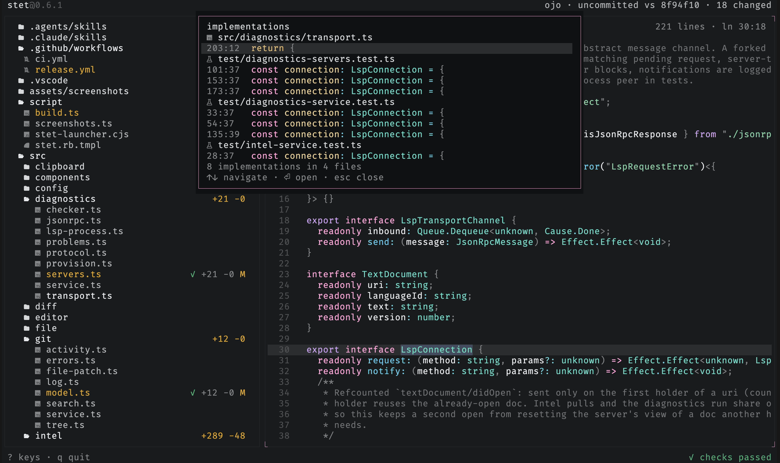Viewport: 780px width, 463px height.
Task: Open search.ts under git
Action: 71,404
